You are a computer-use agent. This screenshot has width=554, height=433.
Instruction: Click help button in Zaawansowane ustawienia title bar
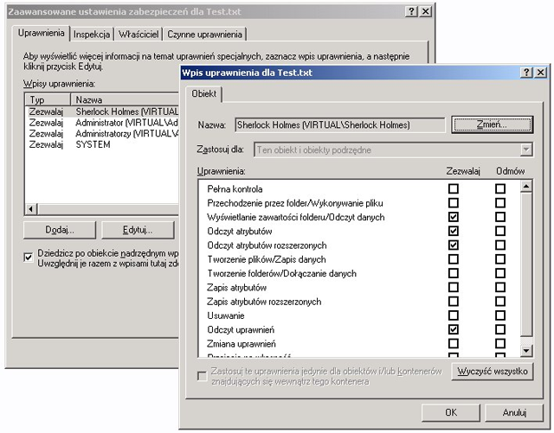click(412, 11)
